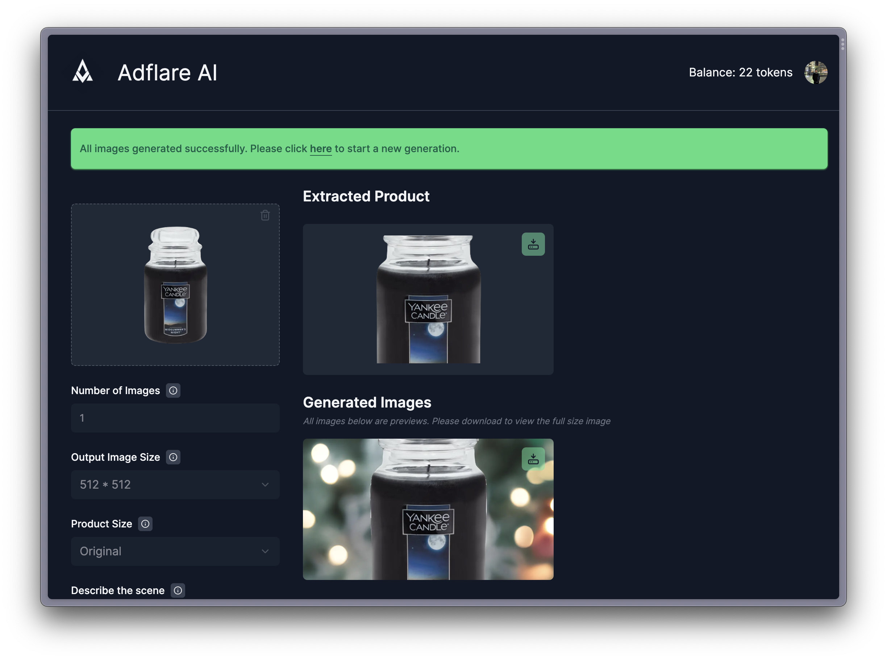887x660 pixels.
Task: Delete the uploaded candle image
Action: click(265, 215)
